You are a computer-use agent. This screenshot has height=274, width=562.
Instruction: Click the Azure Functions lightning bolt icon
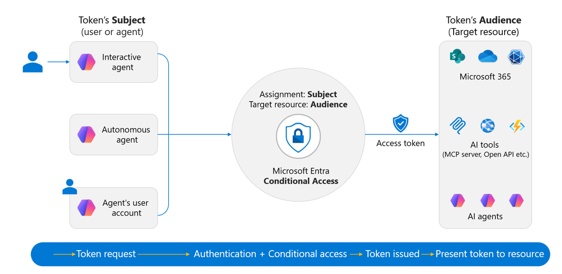pyautogui.click(x=517, y=126)
